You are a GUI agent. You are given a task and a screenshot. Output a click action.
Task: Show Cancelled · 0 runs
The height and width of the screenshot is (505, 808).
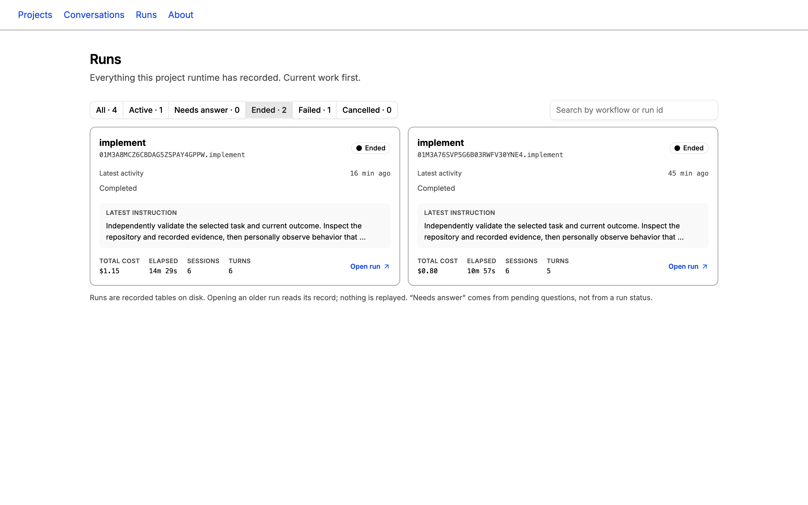click(x=367, y=110)
